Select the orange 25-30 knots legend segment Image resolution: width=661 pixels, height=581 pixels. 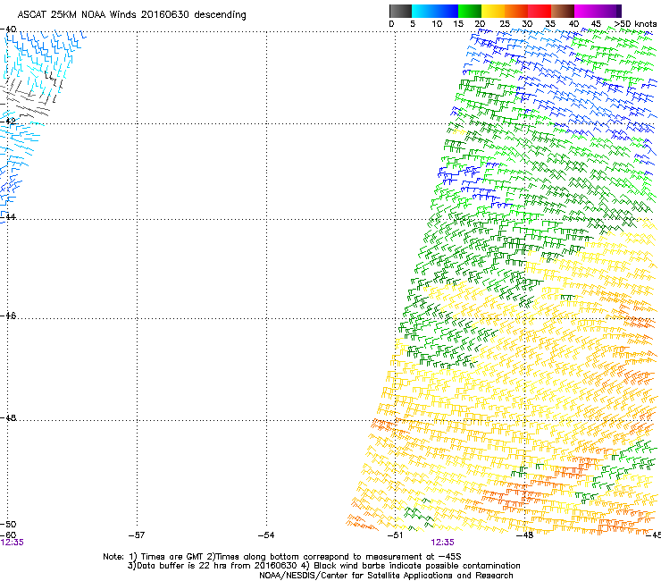click(x=516, y=11)
